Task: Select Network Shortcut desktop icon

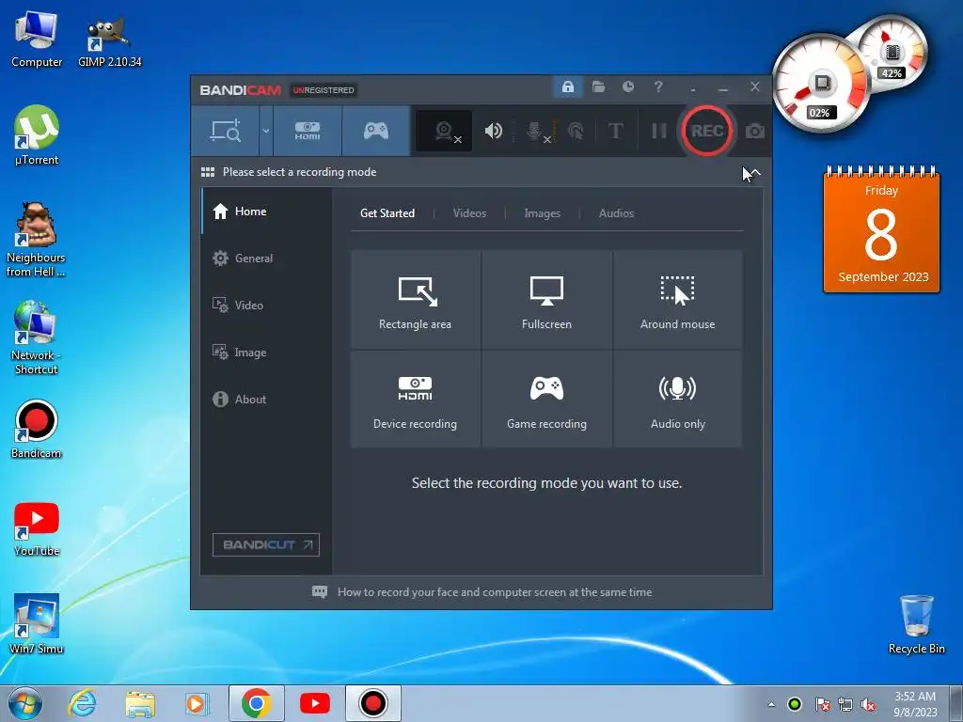Action: tap(36, 337)
